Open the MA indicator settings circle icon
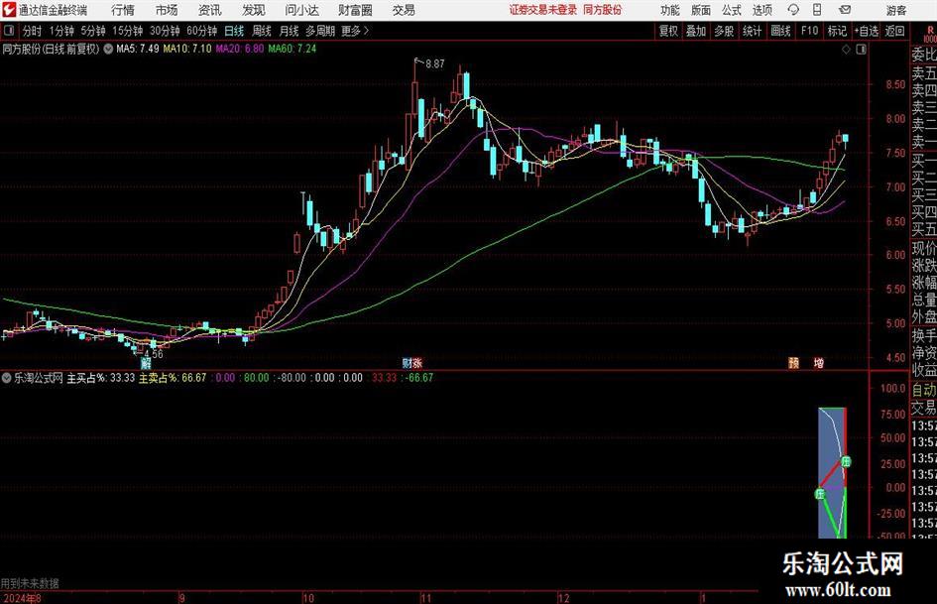 point(108,49)
